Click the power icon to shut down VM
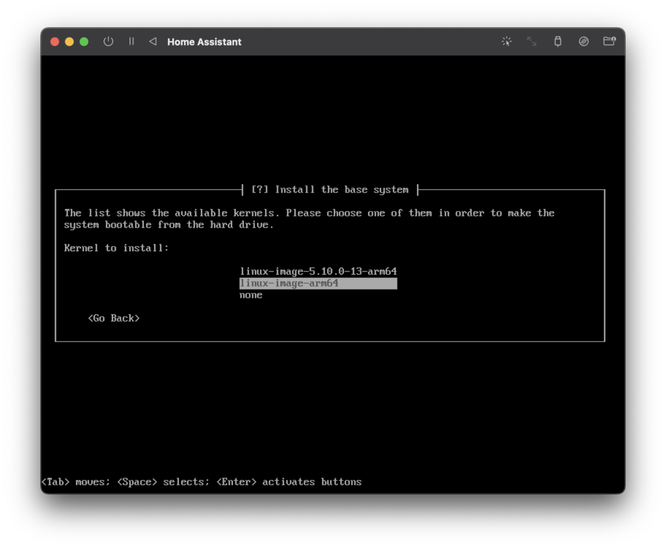Screen dimensions: 666x548 (109, 42)
